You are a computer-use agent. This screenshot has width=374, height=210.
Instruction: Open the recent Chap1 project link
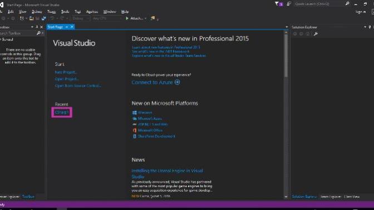pyautogui.click(x=62, y=112)
